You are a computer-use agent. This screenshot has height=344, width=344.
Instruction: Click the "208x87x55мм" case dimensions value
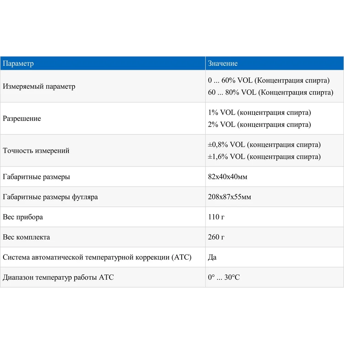point(229,197)
